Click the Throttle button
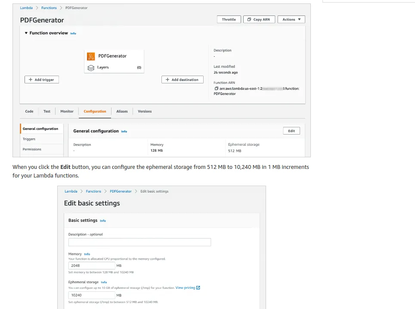This screenshot has height=309, width=415. (229, 19)
